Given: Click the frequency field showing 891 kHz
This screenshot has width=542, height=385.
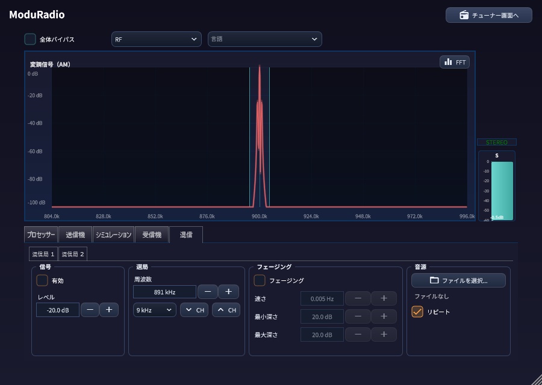Looking at the screenshot, I should 164,292.
